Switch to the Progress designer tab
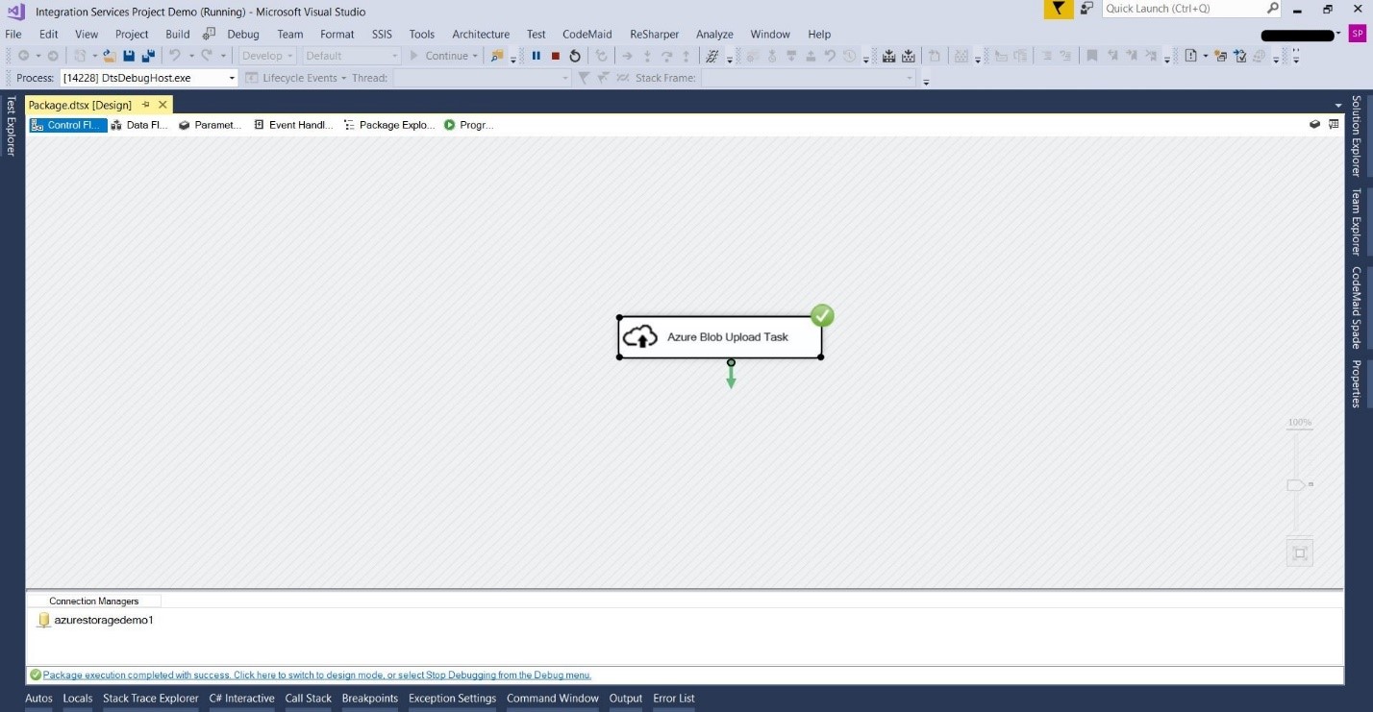 coord(469,125)
